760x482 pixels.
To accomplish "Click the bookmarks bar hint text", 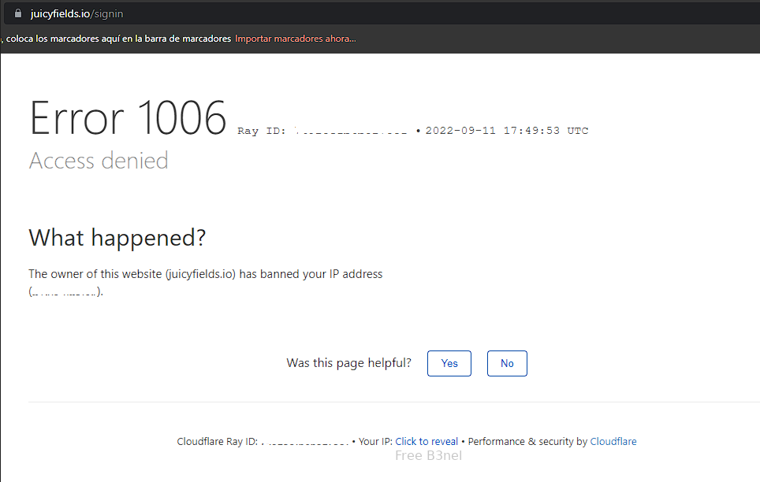I will pyautogui.click(x=117, y=39).
